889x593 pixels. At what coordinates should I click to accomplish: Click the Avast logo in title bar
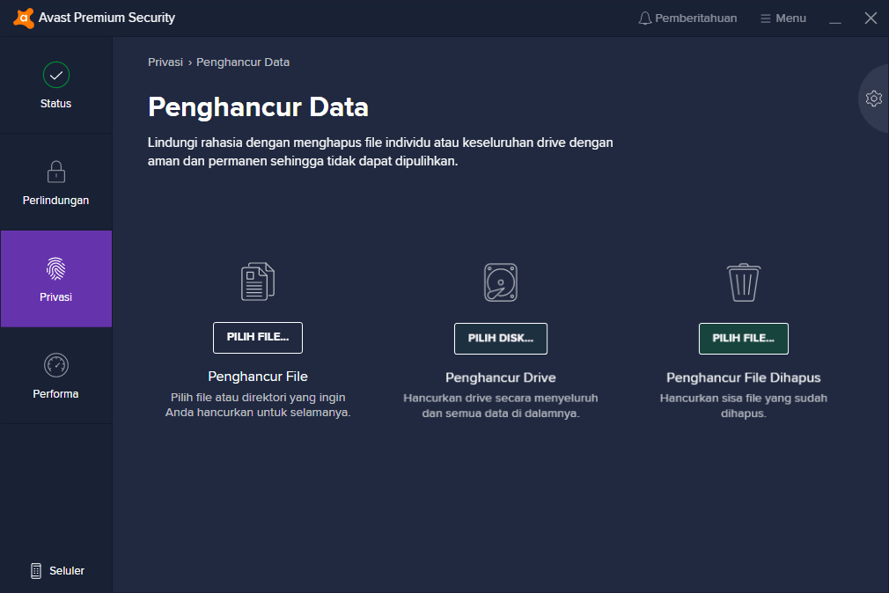point(24,18)
